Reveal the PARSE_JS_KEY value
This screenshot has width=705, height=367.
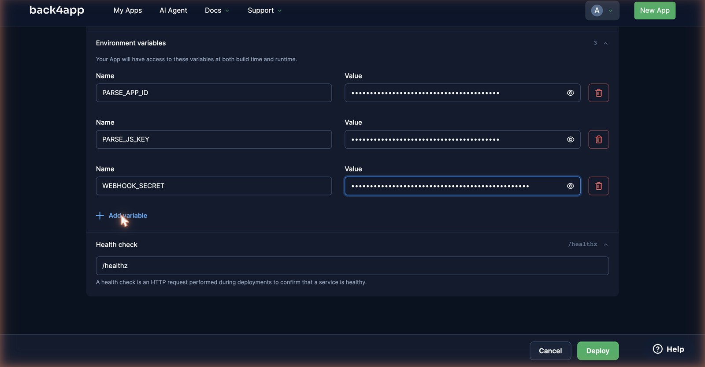click(570, 139)
